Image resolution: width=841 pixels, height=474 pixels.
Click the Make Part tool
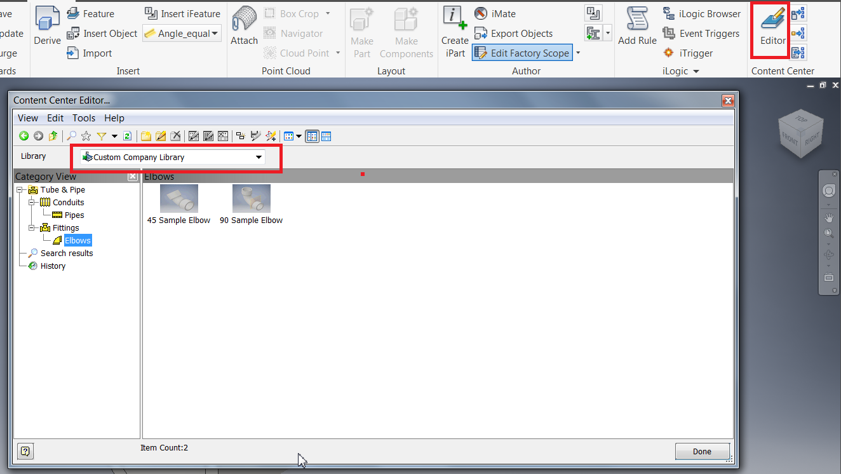click(361, 30)
